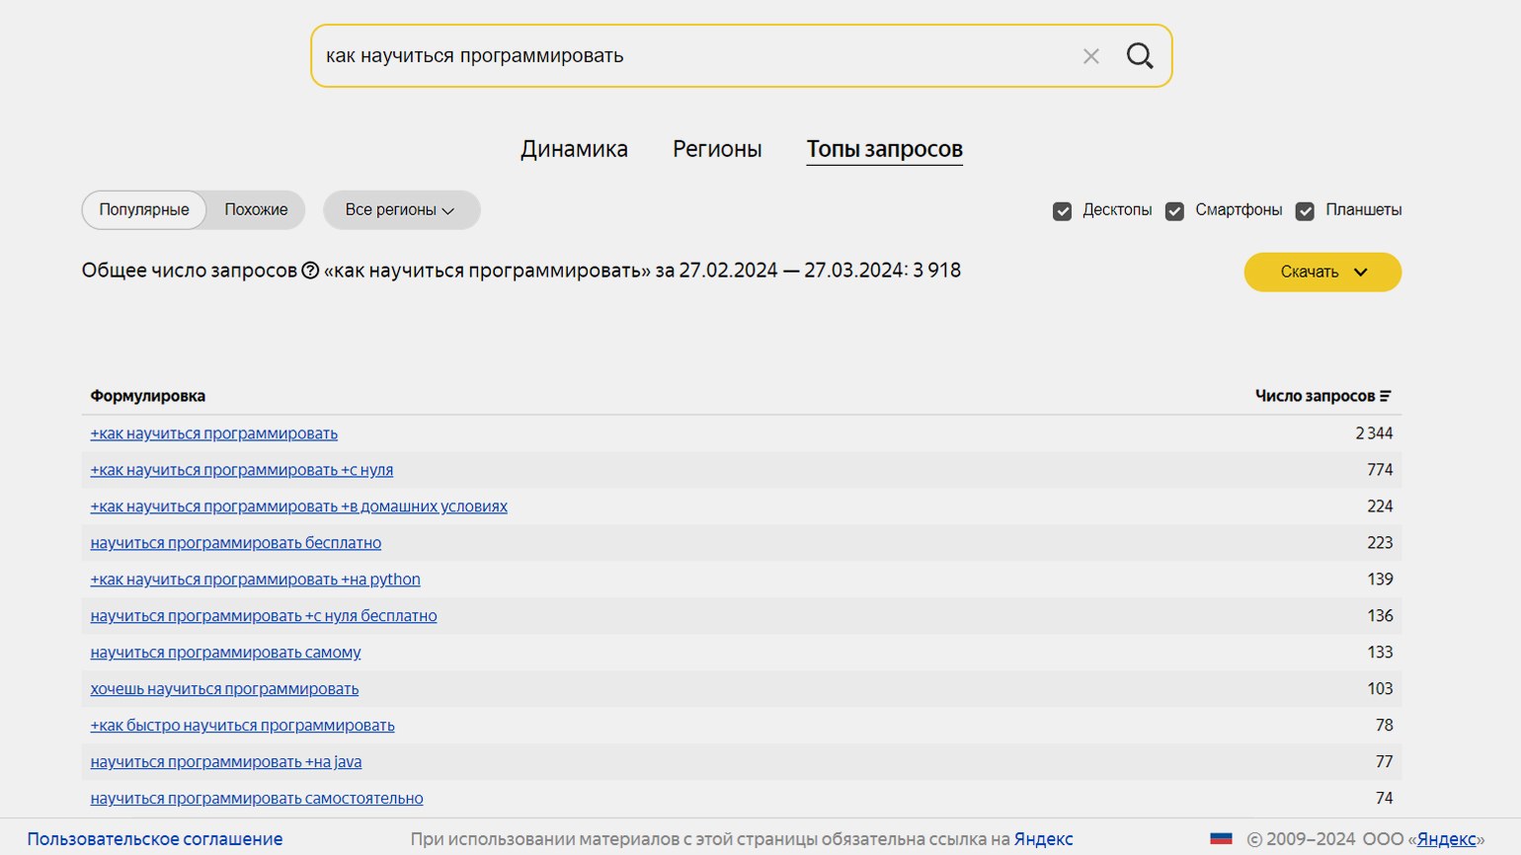
Task: Open the '+на java' query link
Action: 226,762
